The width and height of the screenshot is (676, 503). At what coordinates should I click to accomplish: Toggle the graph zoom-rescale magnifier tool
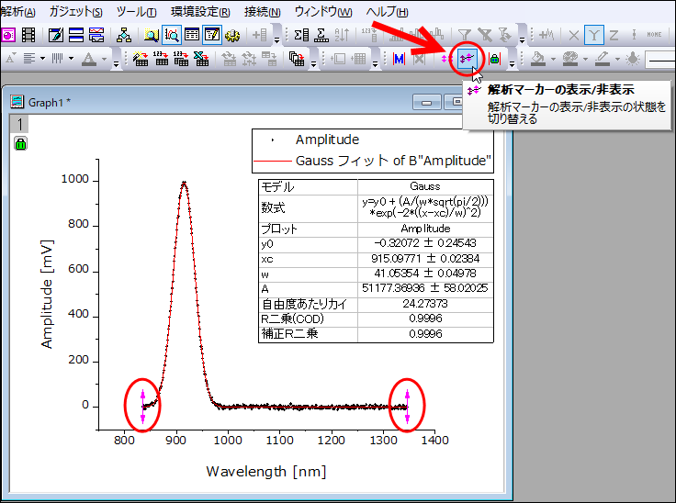(x=172, y=35)
